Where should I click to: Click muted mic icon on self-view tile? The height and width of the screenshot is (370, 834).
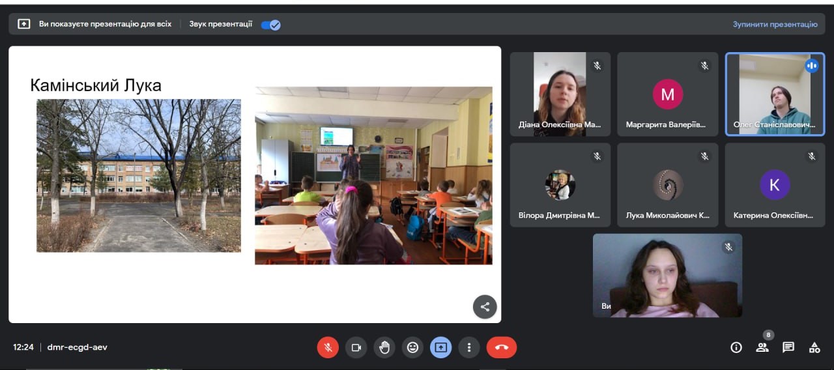point(728,247)
